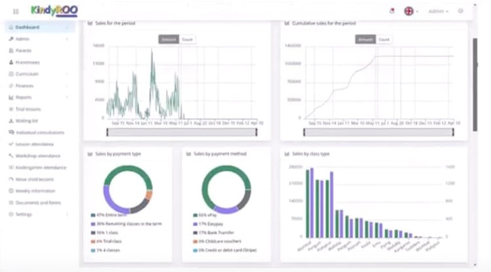Click chart icon beside Sales by class type
491x272 pixels.
tap(287, 154)
